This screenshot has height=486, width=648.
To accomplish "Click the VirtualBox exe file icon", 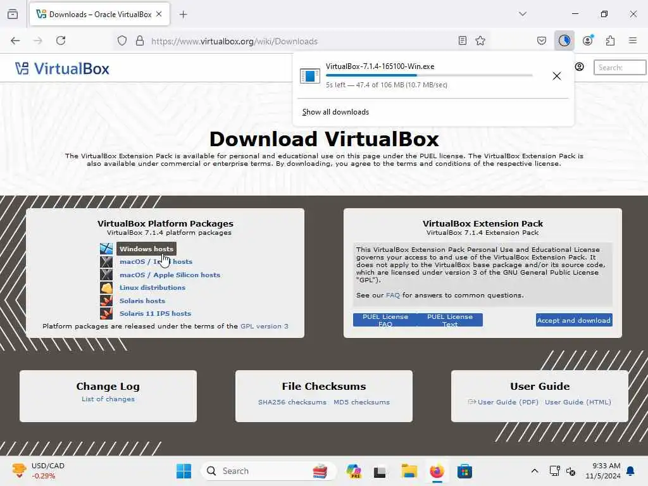I will pyautogui.click(x=309, y=76).
